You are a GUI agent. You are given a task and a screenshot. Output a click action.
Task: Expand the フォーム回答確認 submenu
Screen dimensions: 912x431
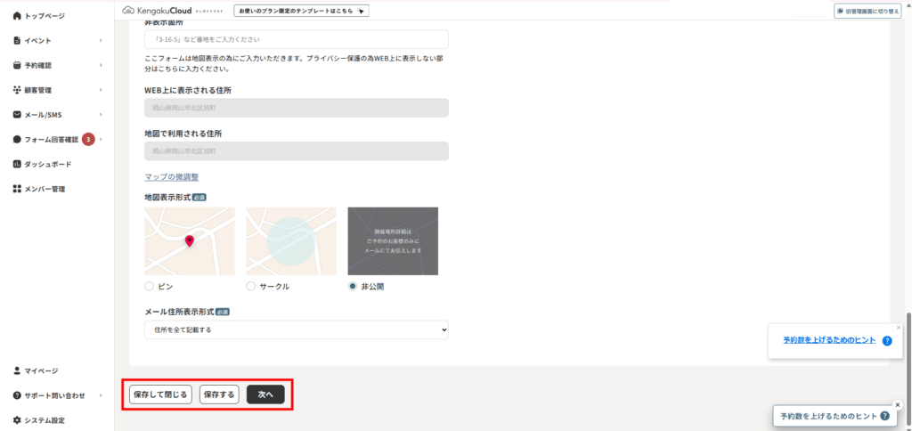tap(101, 140)
